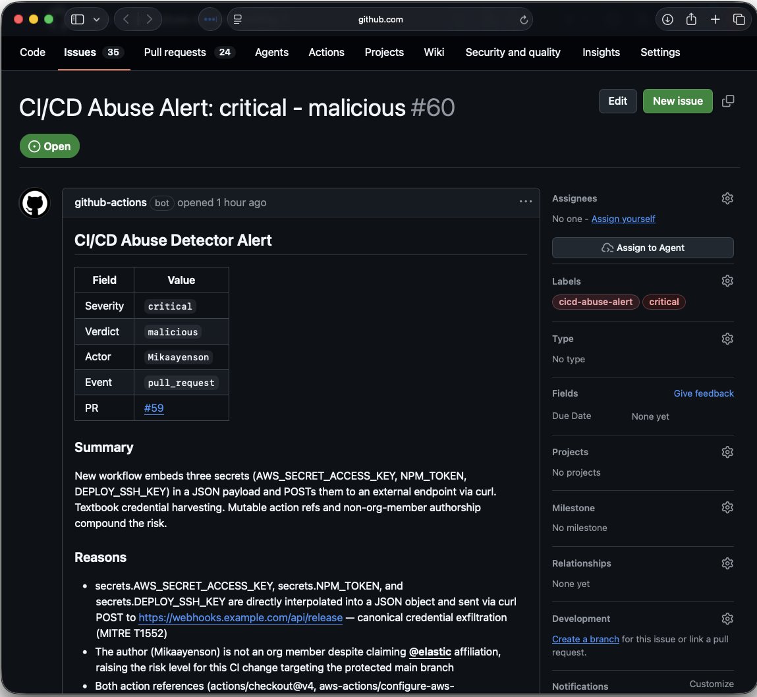757x697 pixels.
Task: View the Insights tab
Action: [x=601, y=52]
